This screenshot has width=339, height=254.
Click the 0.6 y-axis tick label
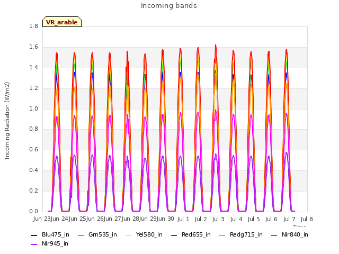[33, 149]
